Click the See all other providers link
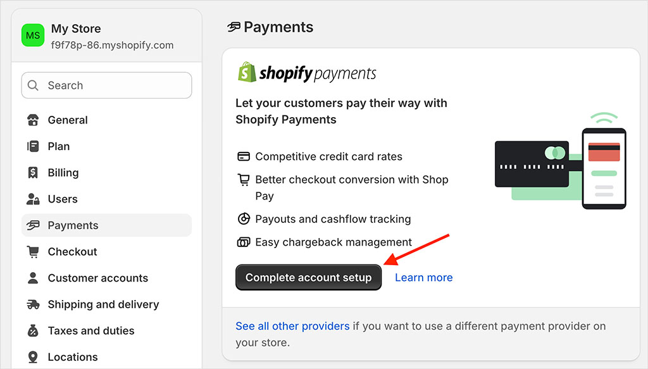The height and width of the screenshot is (369, 648). pos(292,326)
